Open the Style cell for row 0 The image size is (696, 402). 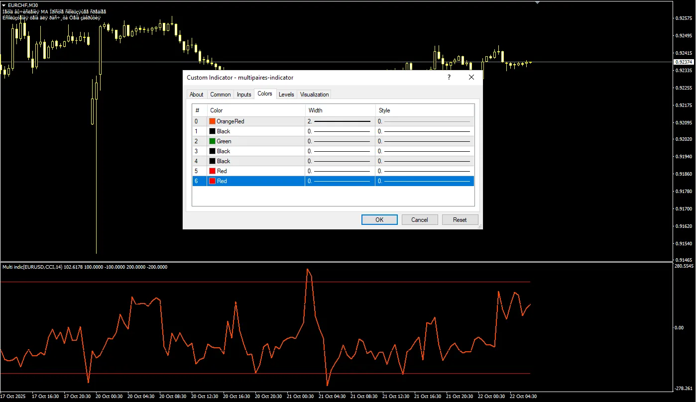click(x=424, y=121)
